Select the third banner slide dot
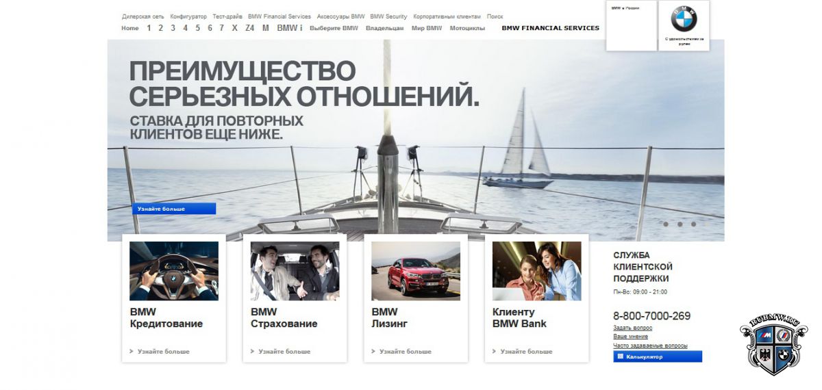The image size is (822, 390). pos(693,224)
